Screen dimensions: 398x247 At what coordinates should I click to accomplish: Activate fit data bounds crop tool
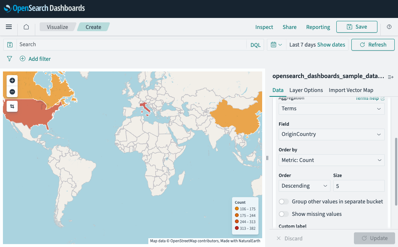point(12,106)
